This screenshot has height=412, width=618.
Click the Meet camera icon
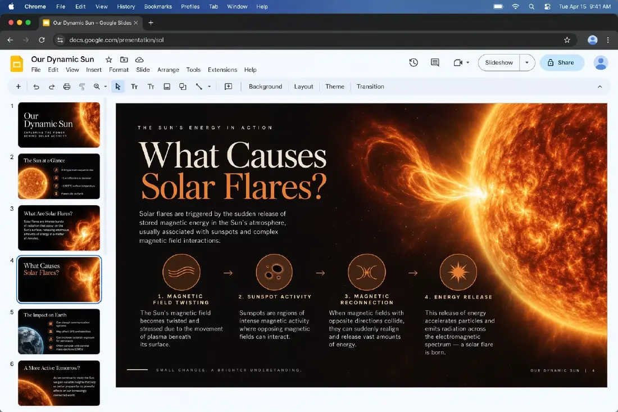coord(457,62)
